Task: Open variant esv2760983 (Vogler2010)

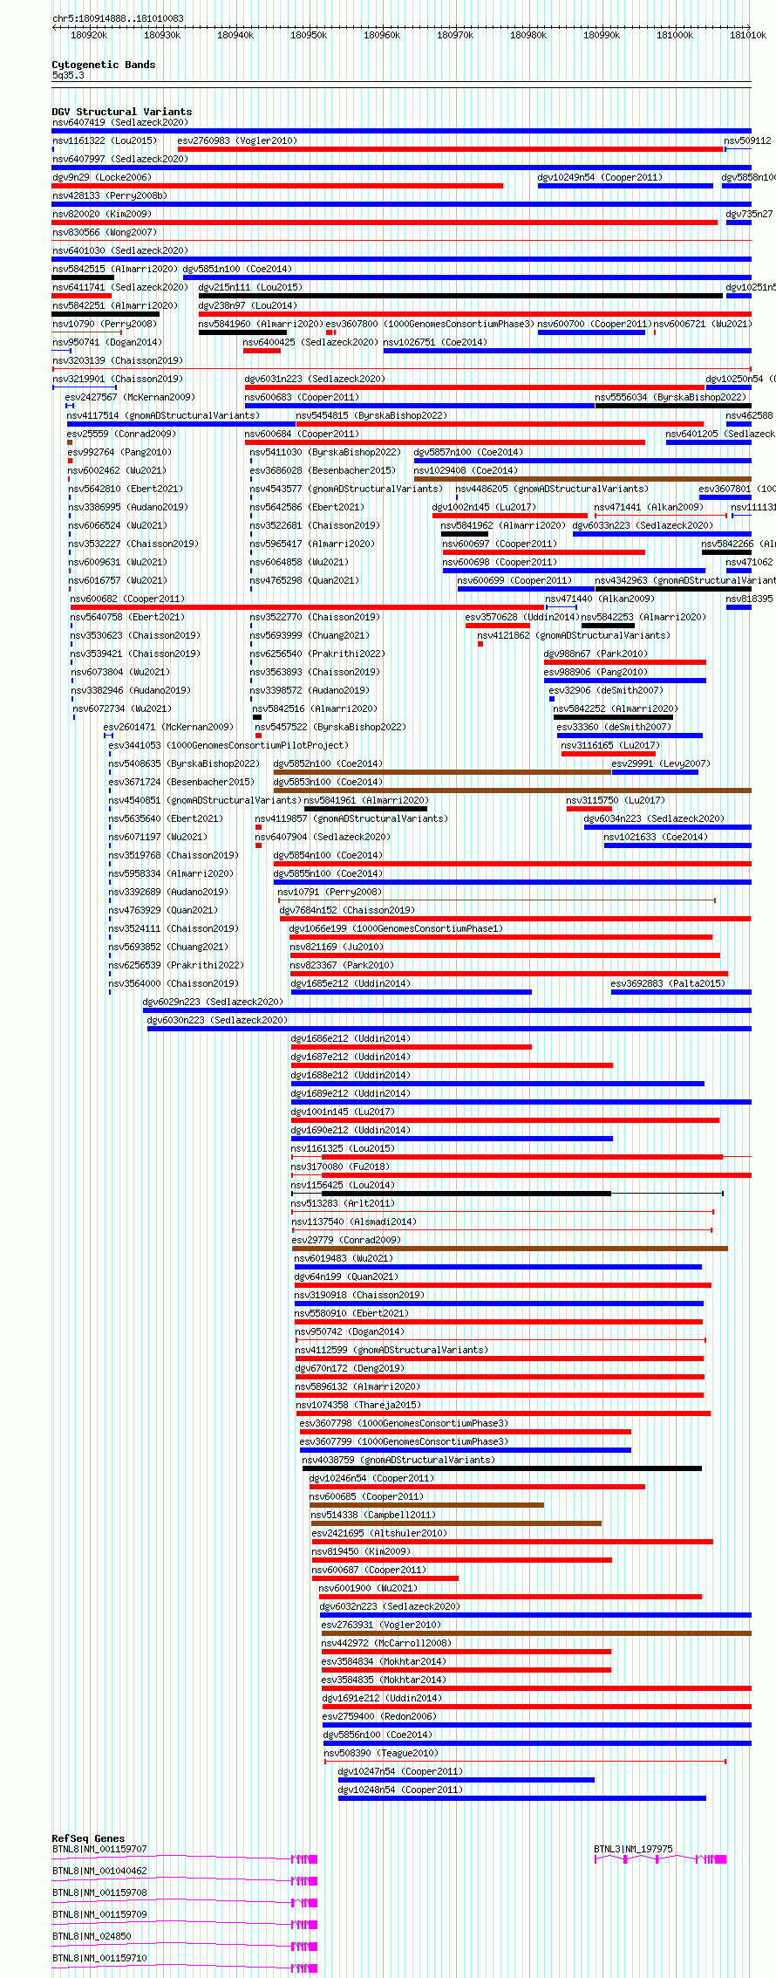Action: coord(237,140)
